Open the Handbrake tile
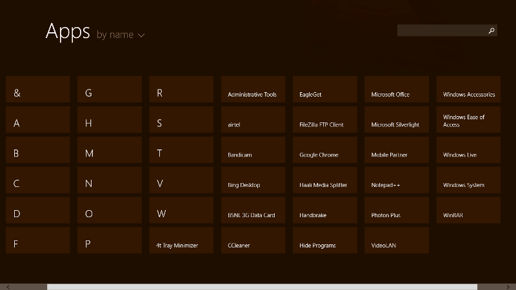 pos(325,211)
